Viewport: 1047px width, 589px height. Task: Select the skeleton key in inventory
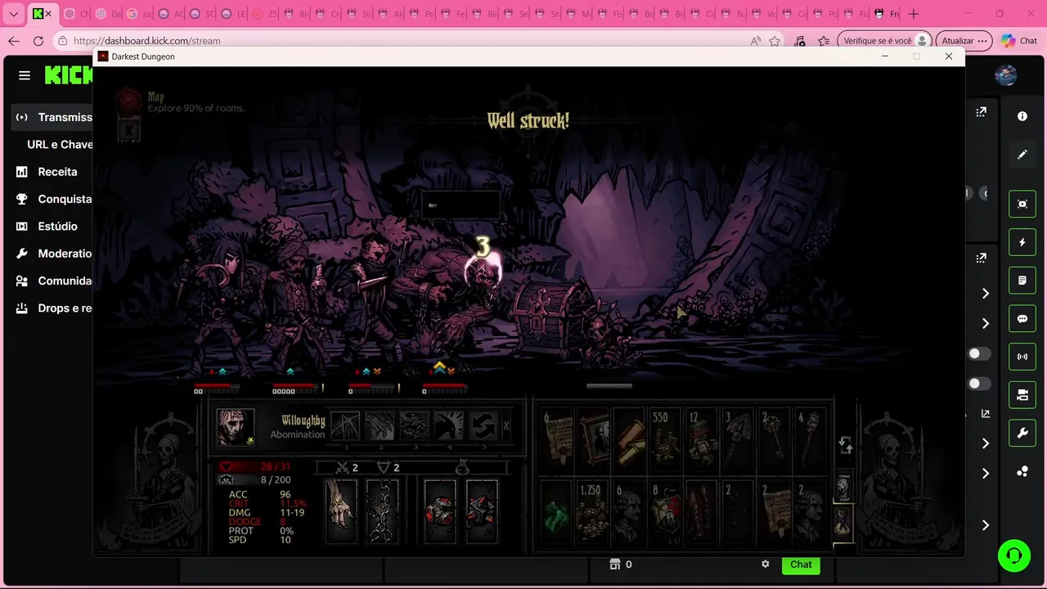point(775,441)
